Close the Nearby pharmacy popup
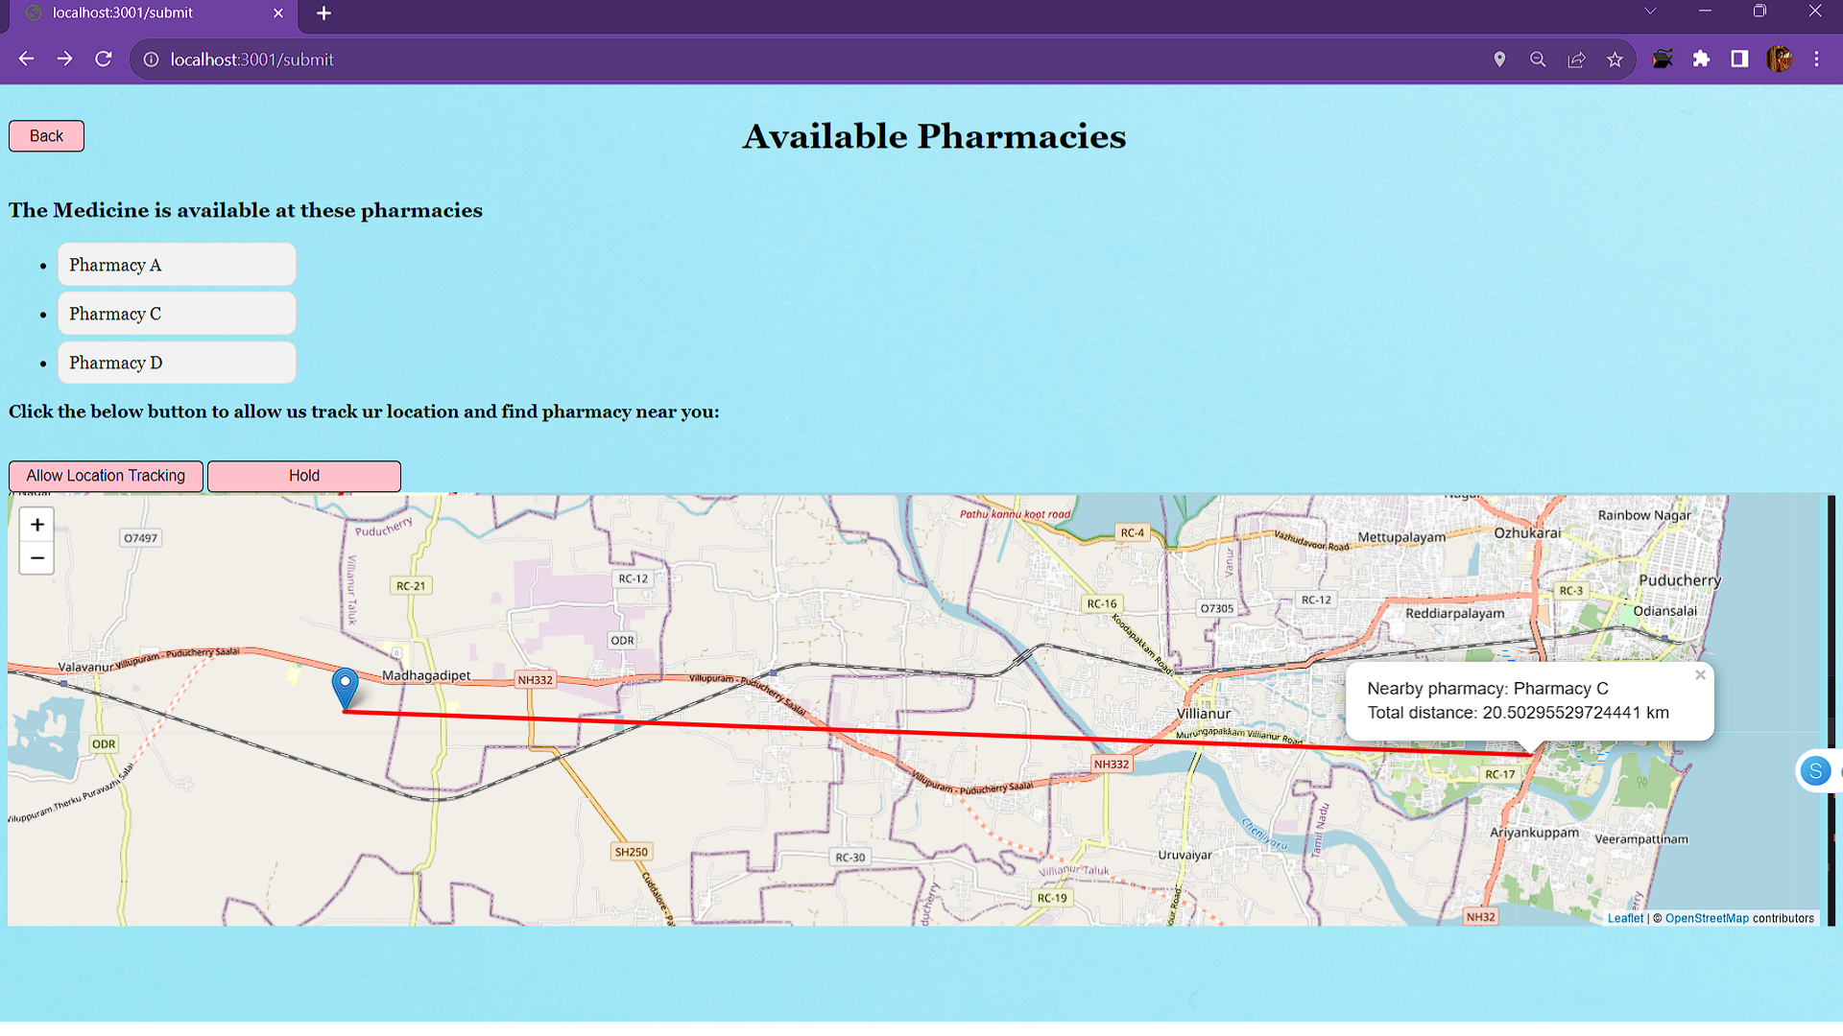The width and height of the screenshot is (1843, 1036). [x=1700, y=675]
